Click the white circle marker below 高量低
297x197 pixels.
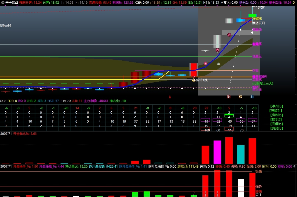click(252, 33)
